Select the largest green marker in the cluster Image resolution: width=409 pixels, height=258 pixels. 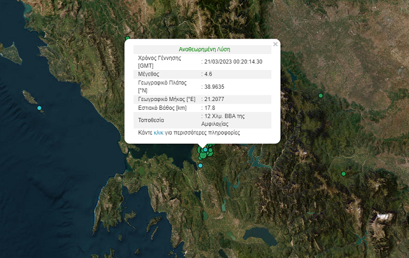(203, 156)
